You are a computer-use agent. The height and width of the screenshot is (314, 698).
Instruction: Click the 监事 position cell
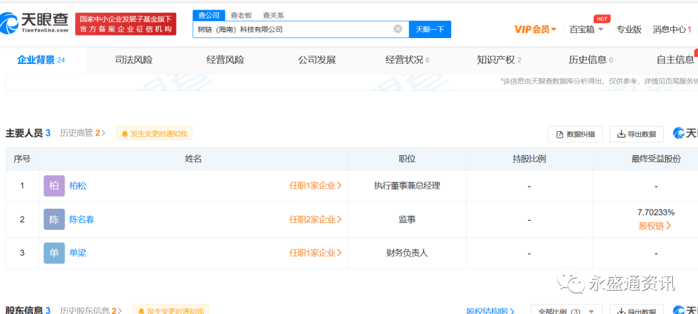[407, 219]
